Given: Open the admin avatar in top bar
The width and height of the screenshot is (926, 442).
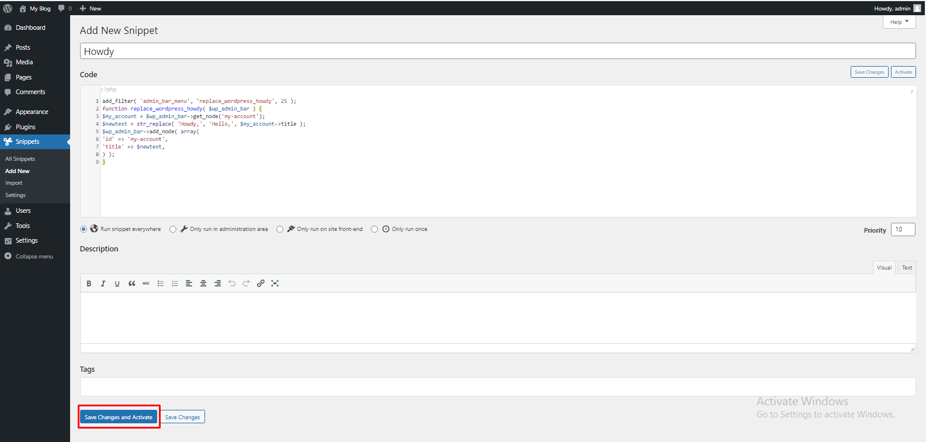Looking at the screenshot, I should click(917, 8).
